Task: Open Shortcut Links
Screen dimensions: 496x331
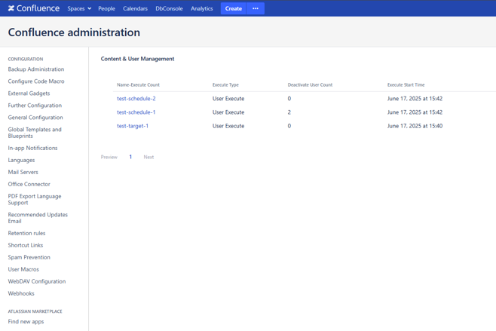Action: pos(26,245)
